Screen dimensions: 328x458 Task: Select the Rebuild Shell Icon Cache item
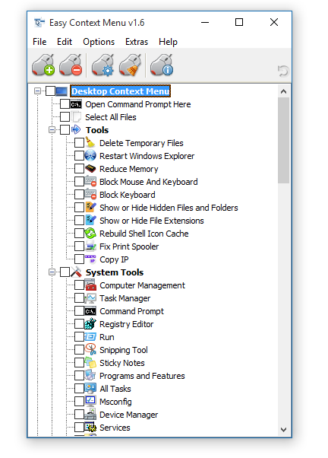144,234
